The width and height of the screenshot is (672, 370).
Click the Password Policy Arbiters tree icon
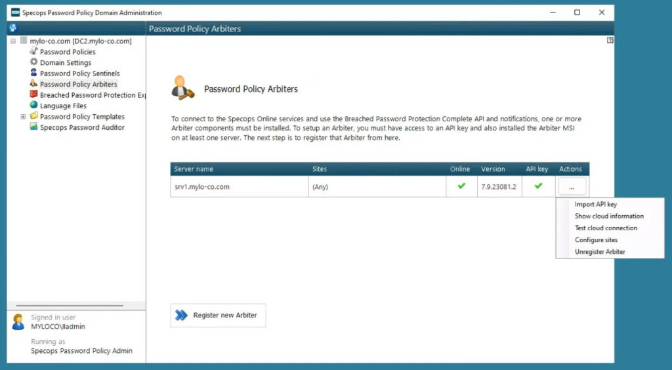(x=34, y=83)
